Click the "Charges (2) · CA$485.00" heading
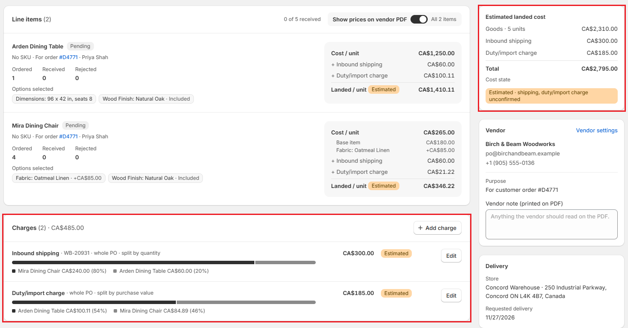The height and width of the screenshot is (328, 628). 48,228
